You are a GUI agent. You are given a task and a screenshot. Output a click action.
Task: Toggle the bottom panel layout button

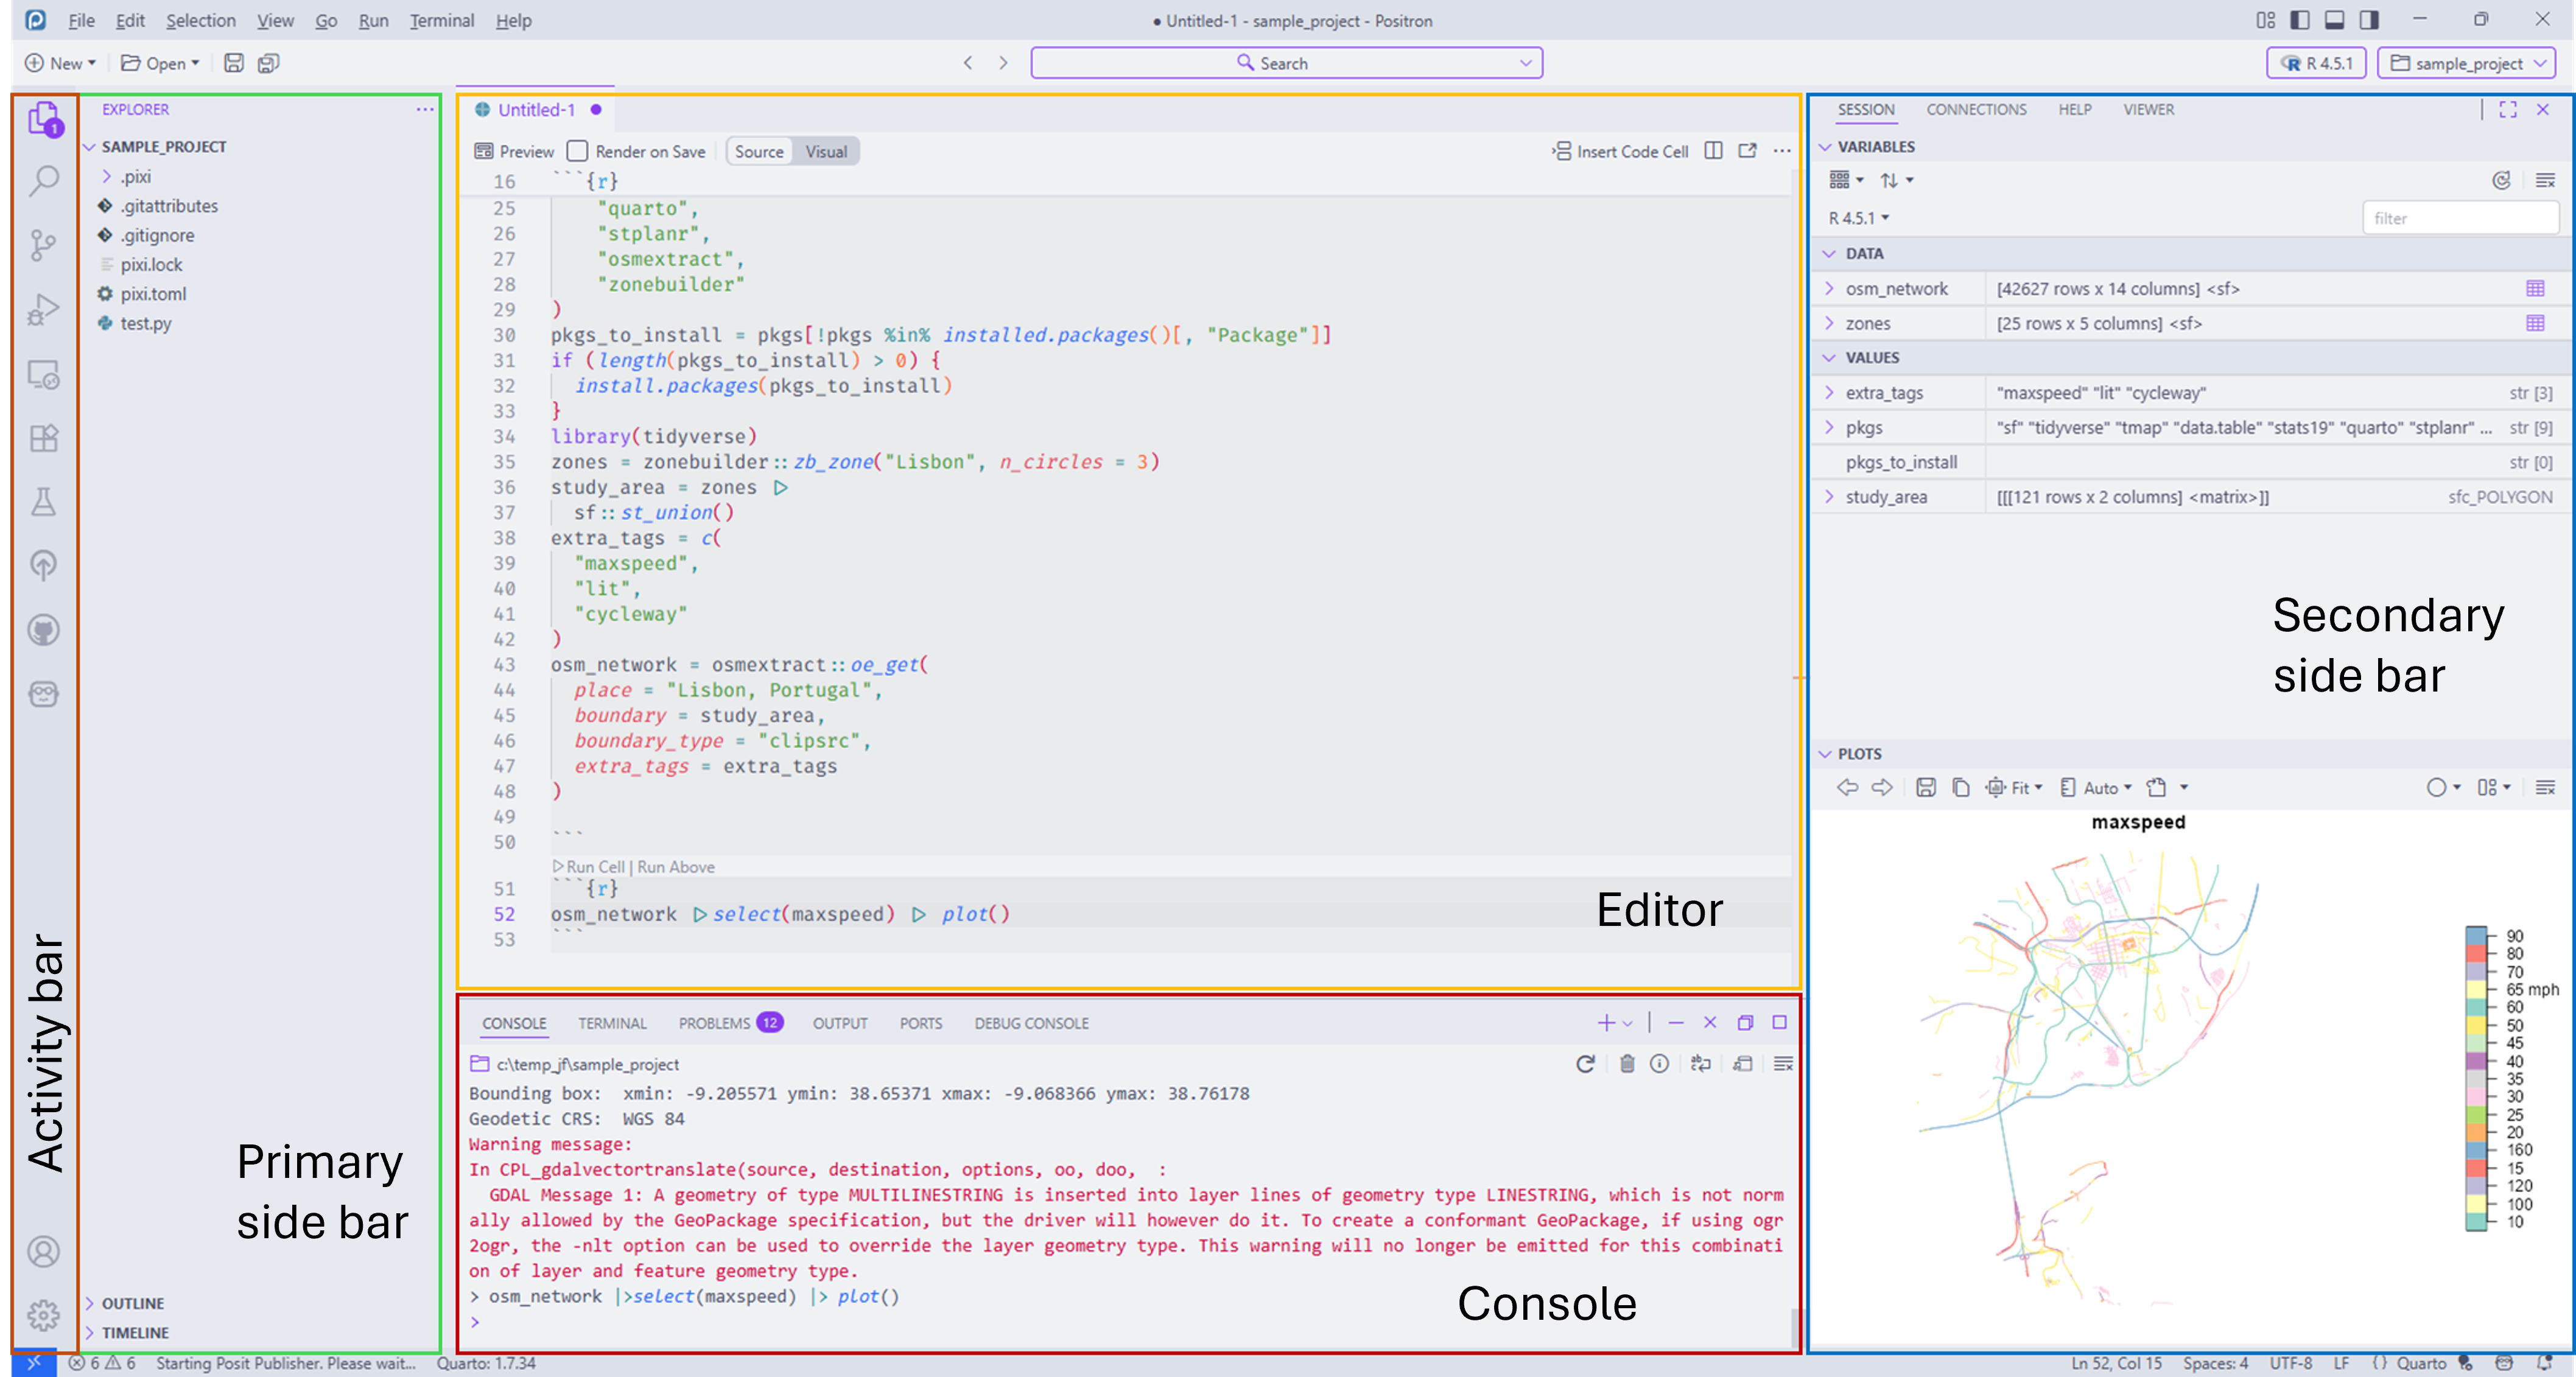(x=2335, y=20)
